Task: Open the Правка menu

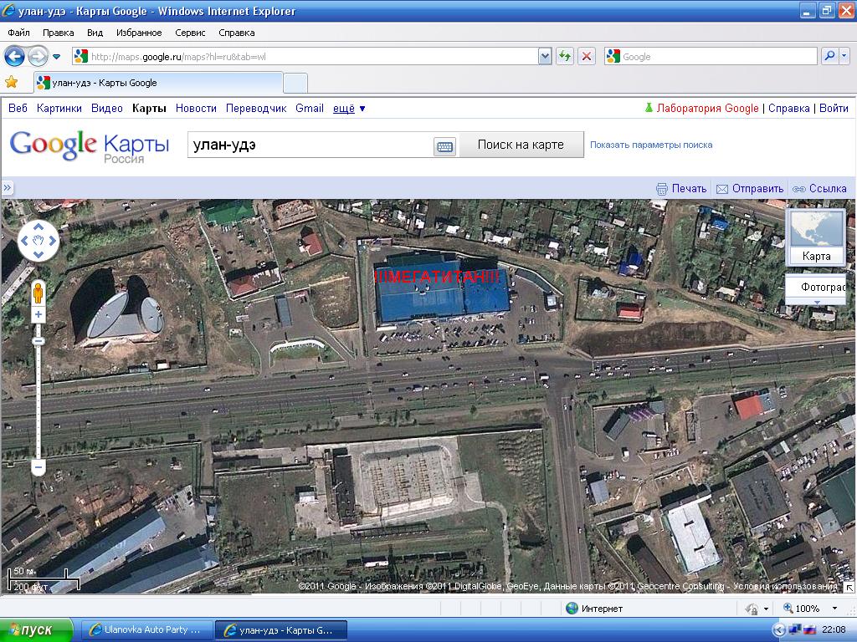Action: (59, 33)
